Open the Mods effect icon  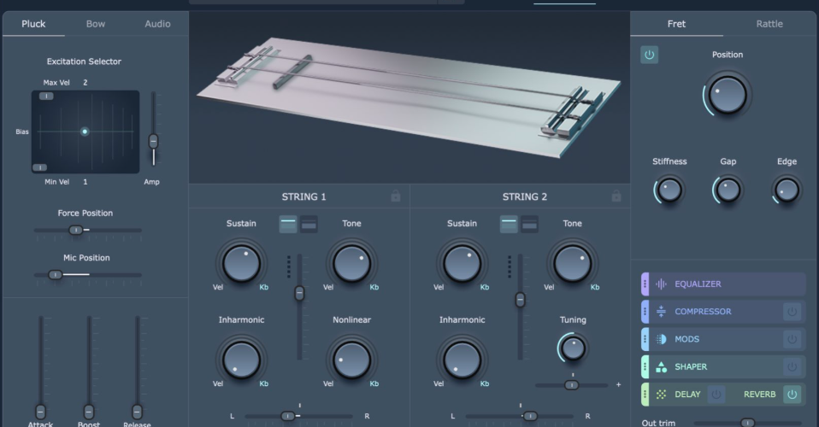tap(661, 339)
